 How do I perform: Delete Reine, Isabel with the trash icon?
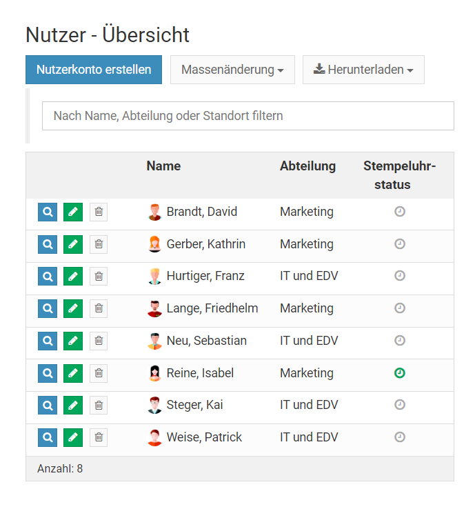pyautogui.click(x=99, y=373)
